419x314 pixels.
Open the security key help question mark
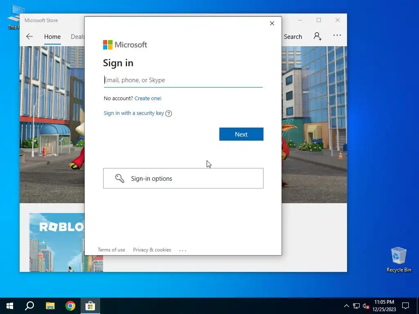[169, 114]
